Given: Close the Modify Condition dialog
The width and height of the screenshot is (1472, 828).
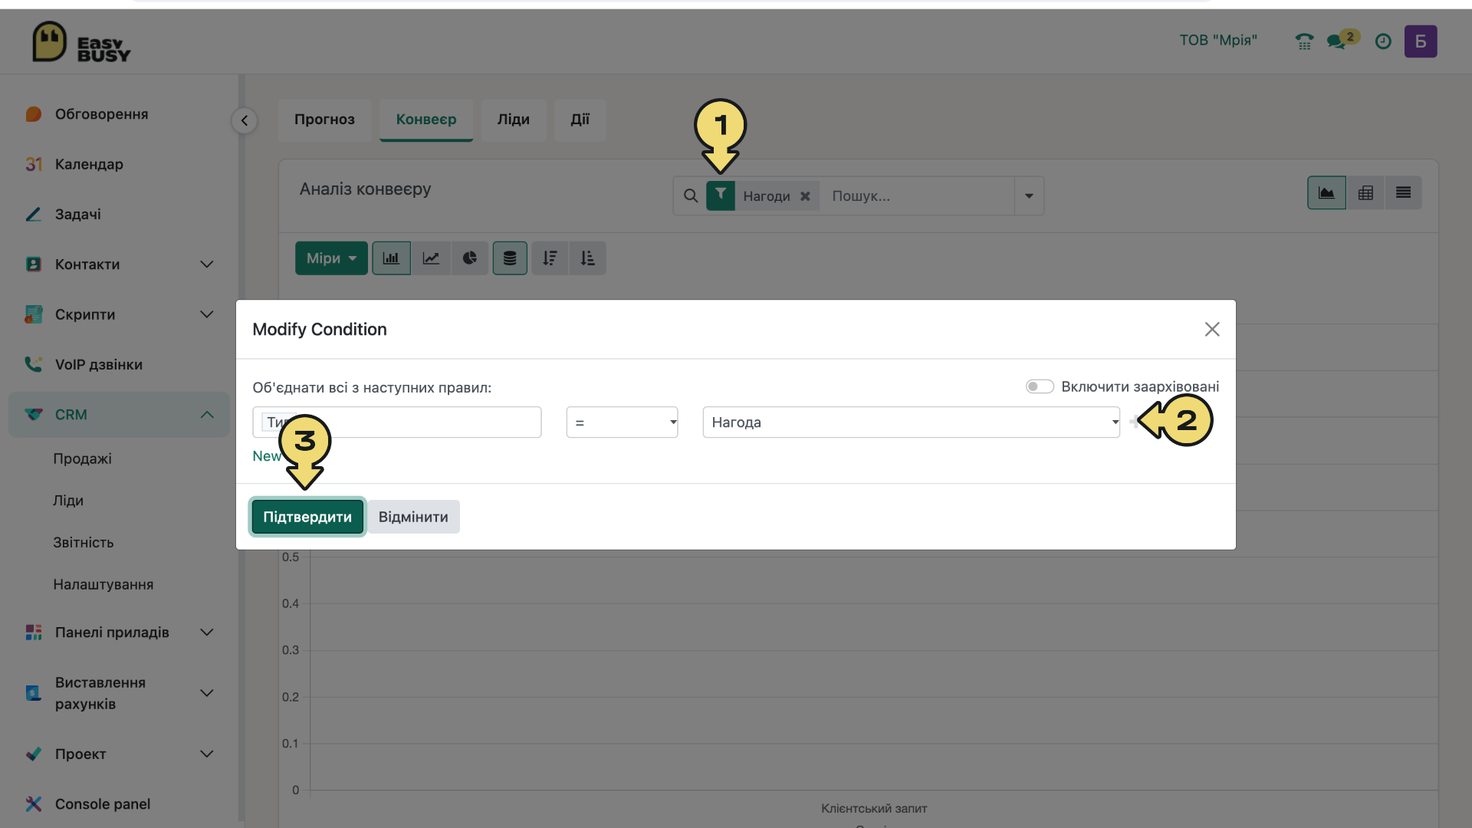Looking at the screenshot, I should (1211, 329).
